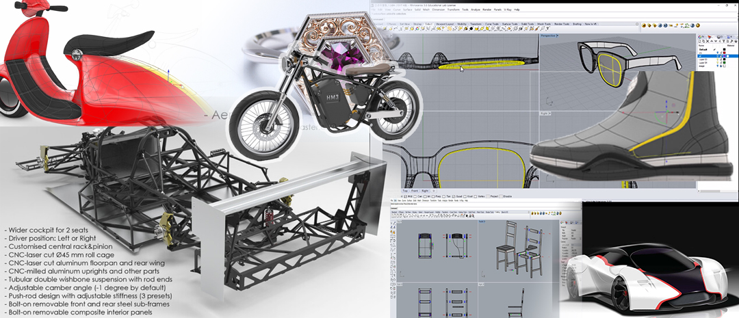This screenshot has height=318, width=739.
Task: Open the Curve menu in upper Rhino window
Action: point(397,10)
